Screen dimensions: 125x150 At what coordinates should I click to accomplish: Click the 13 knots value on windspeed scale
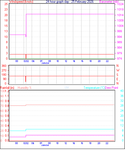[6, 31]
